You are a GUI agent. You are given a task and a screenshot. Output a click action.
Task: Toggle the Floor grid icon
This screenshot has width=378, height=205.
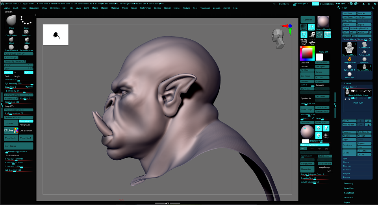tap(312, 42)
